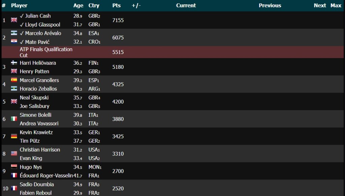Click the German flag beside Krawietz and Pütz
345x196 pixels.
tap(14, 136)
